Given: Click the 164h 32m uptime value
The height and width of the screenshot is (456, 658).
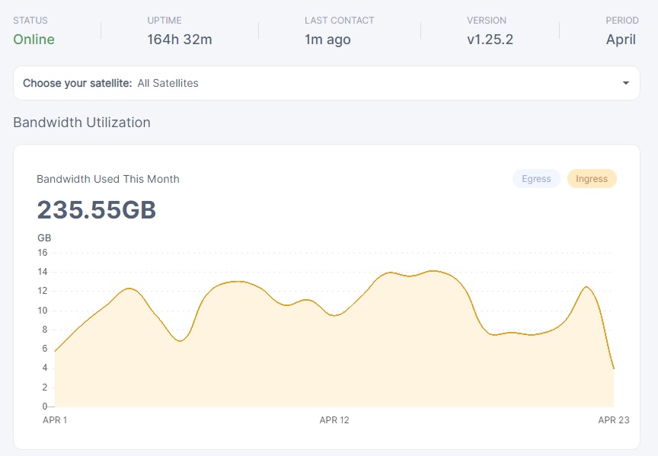Looking at the screenshot, I should (179, 40).
